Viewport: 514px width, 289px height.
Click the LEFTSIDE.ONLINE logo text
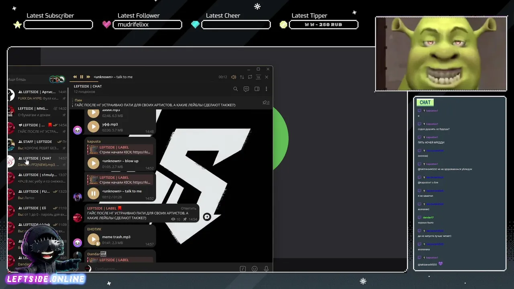coord(46,279)
